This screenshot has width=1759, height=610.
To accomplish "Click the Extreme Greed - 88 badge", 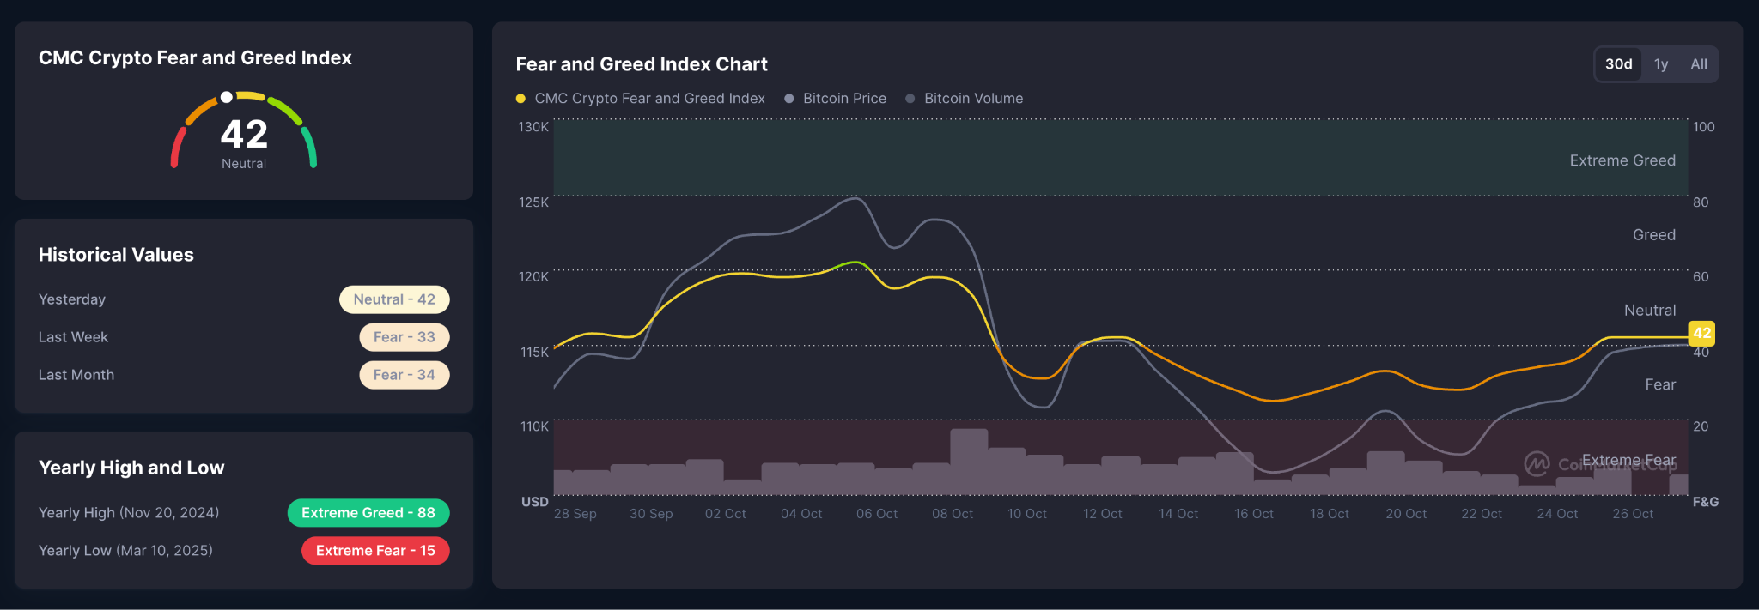I will 368,513.
